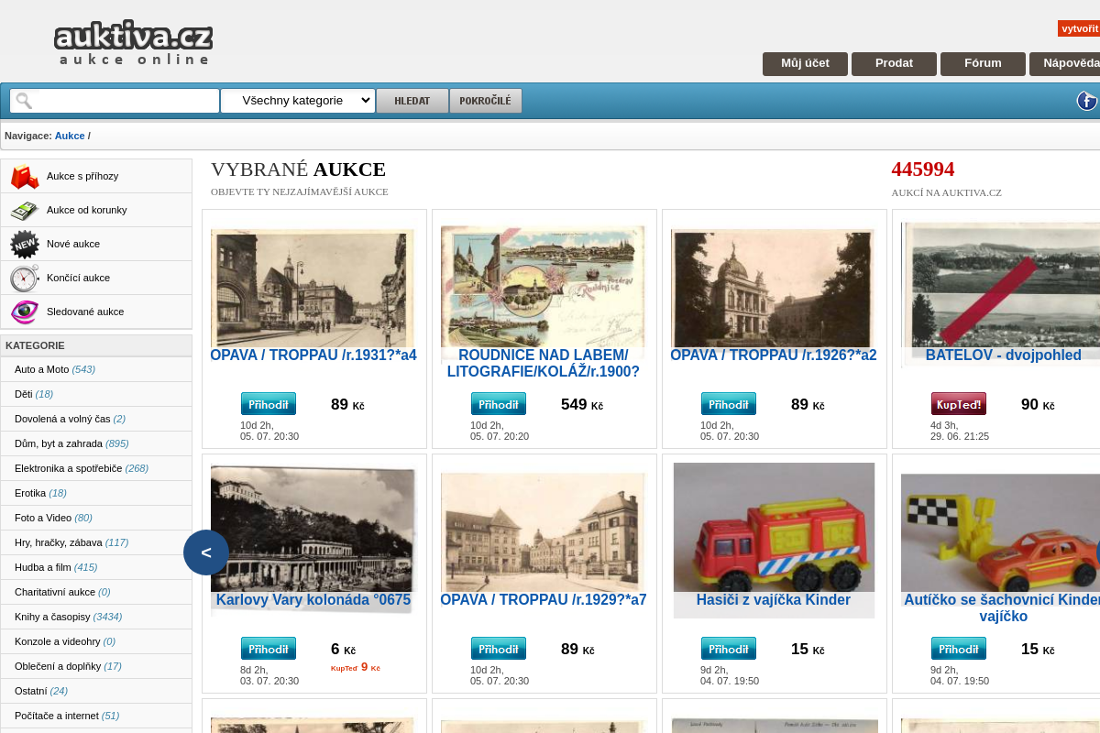Viewport: 1100px width, 733px height.
Task: Click Přihodit for the Roudnice 549 Kč auction
Action: 499,404
